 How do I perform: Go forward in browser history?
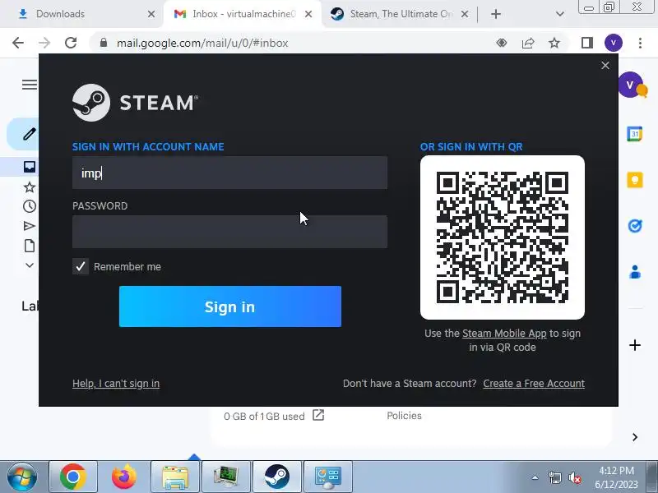click(44, 43)
